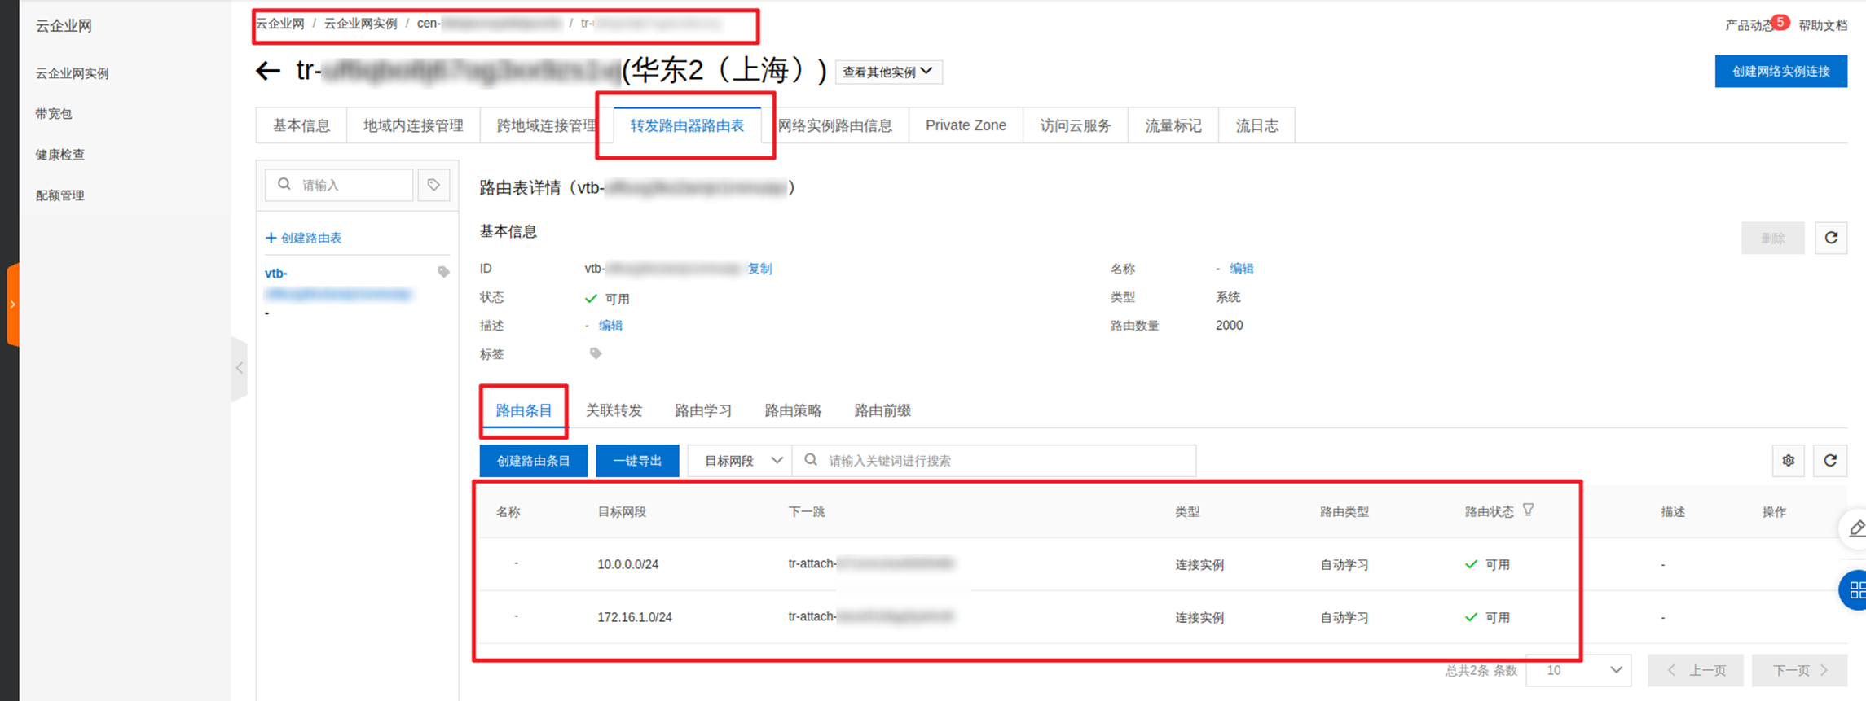Viewport: 1866px width, 701px height.
Task: Switch to the 路由学习 tab
Action: pos(703,410)
